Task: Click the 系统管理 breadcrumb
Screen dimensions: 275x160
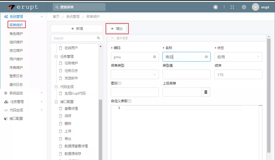Action: tap(73, 17)
